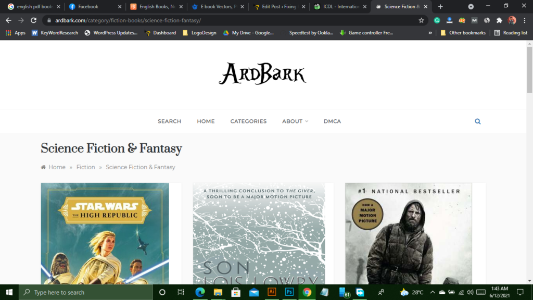Switch to the English Books tab
This screenshot has width=533, height=300.
156,6
